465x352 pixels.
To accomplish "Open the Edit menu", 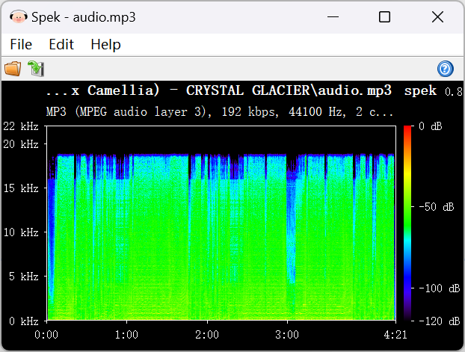I will [61, 44].
